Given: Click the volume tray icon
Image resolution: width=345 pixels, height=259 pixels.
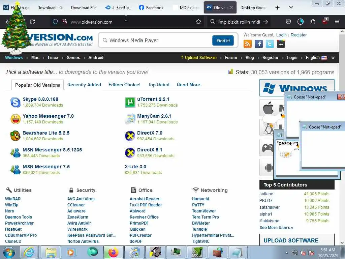Looking at the screenshot, I should [303, 253].
